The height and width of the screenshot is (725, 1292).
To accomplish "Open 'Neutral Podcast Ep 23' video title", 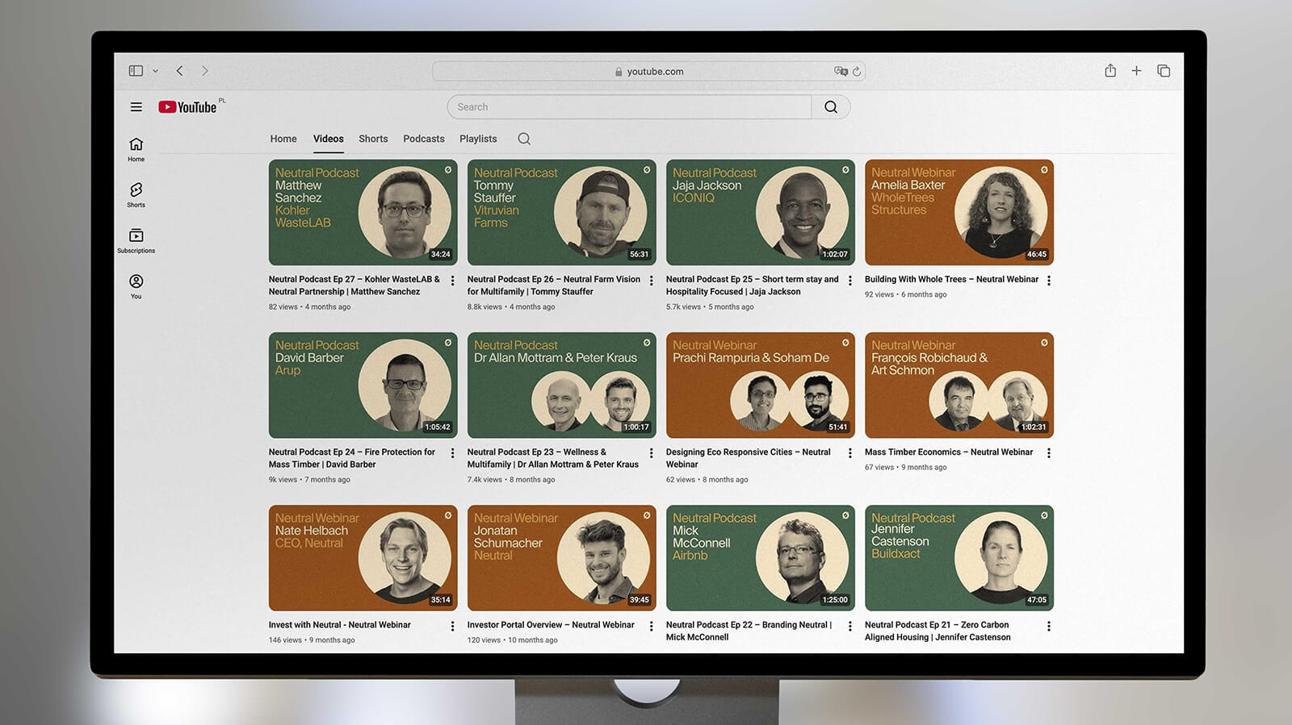I will [x=553, y=458].
